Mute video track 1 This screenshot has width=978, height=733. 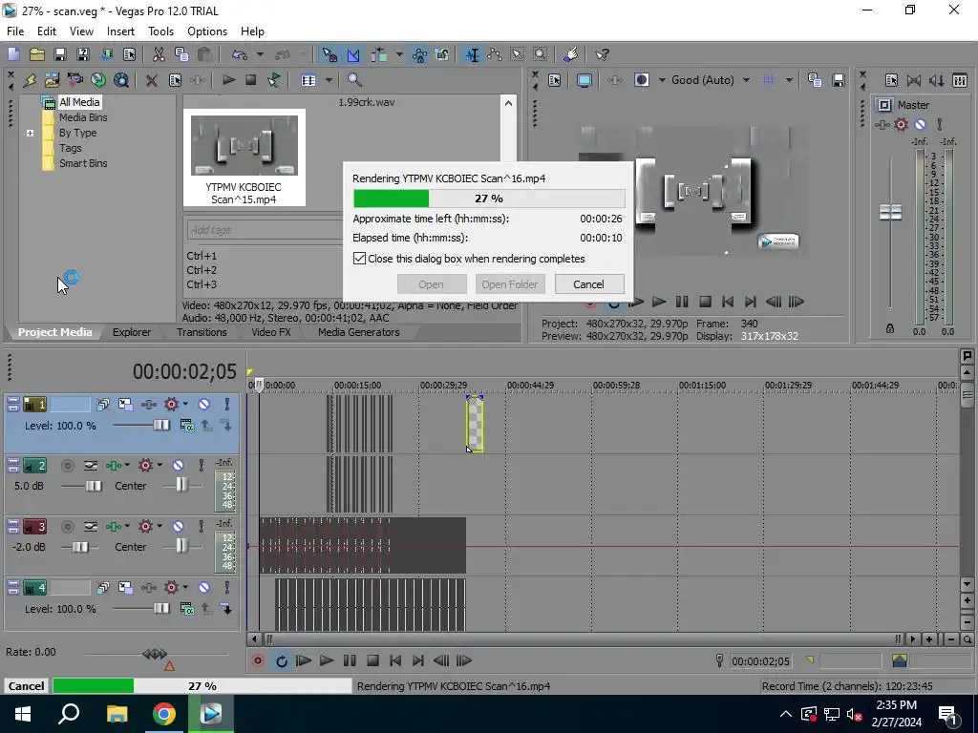pos(204,404)
